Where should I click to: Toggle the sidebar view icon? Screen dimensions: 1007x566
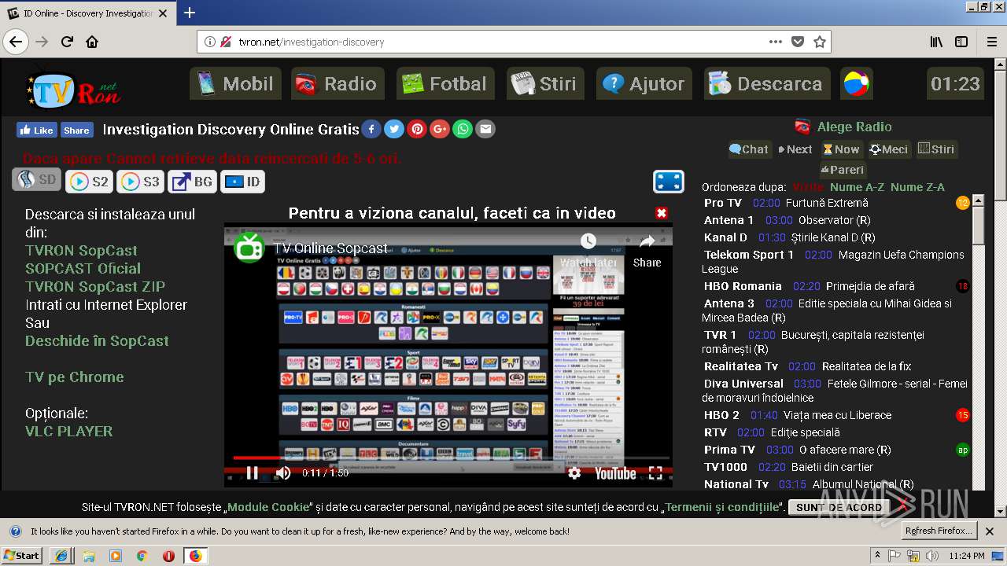[961, 42]
